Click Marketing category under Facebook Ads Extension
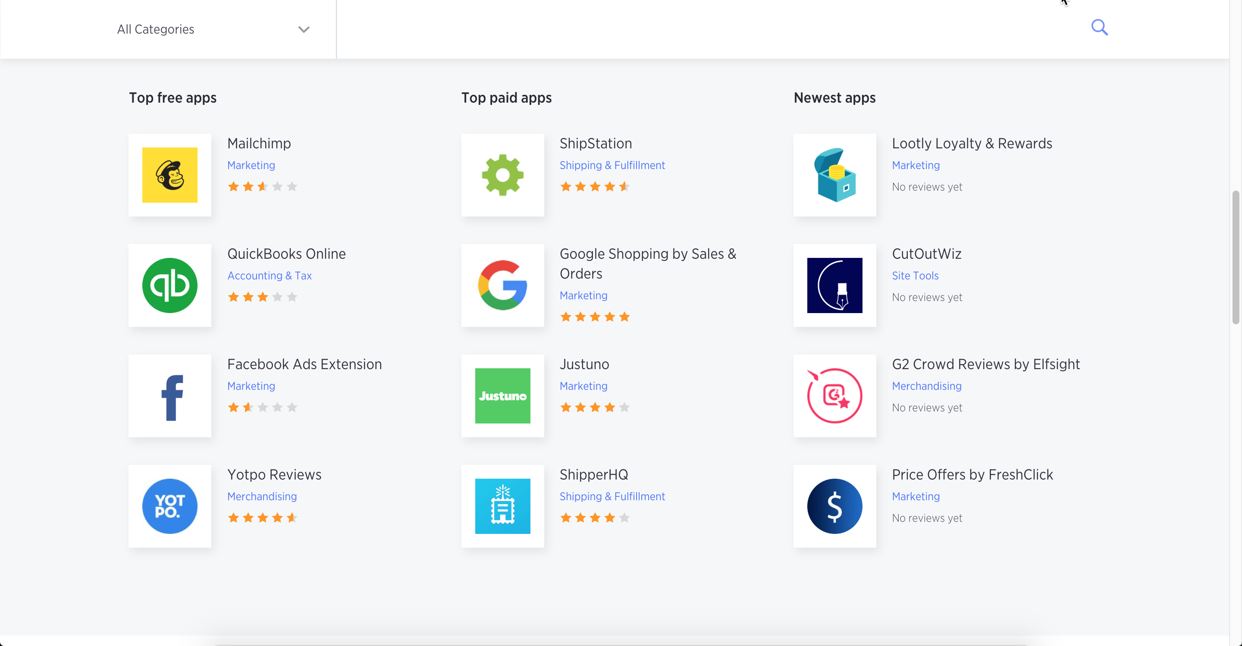This screenshot has height=646, width=1242. tap(251, 386)
